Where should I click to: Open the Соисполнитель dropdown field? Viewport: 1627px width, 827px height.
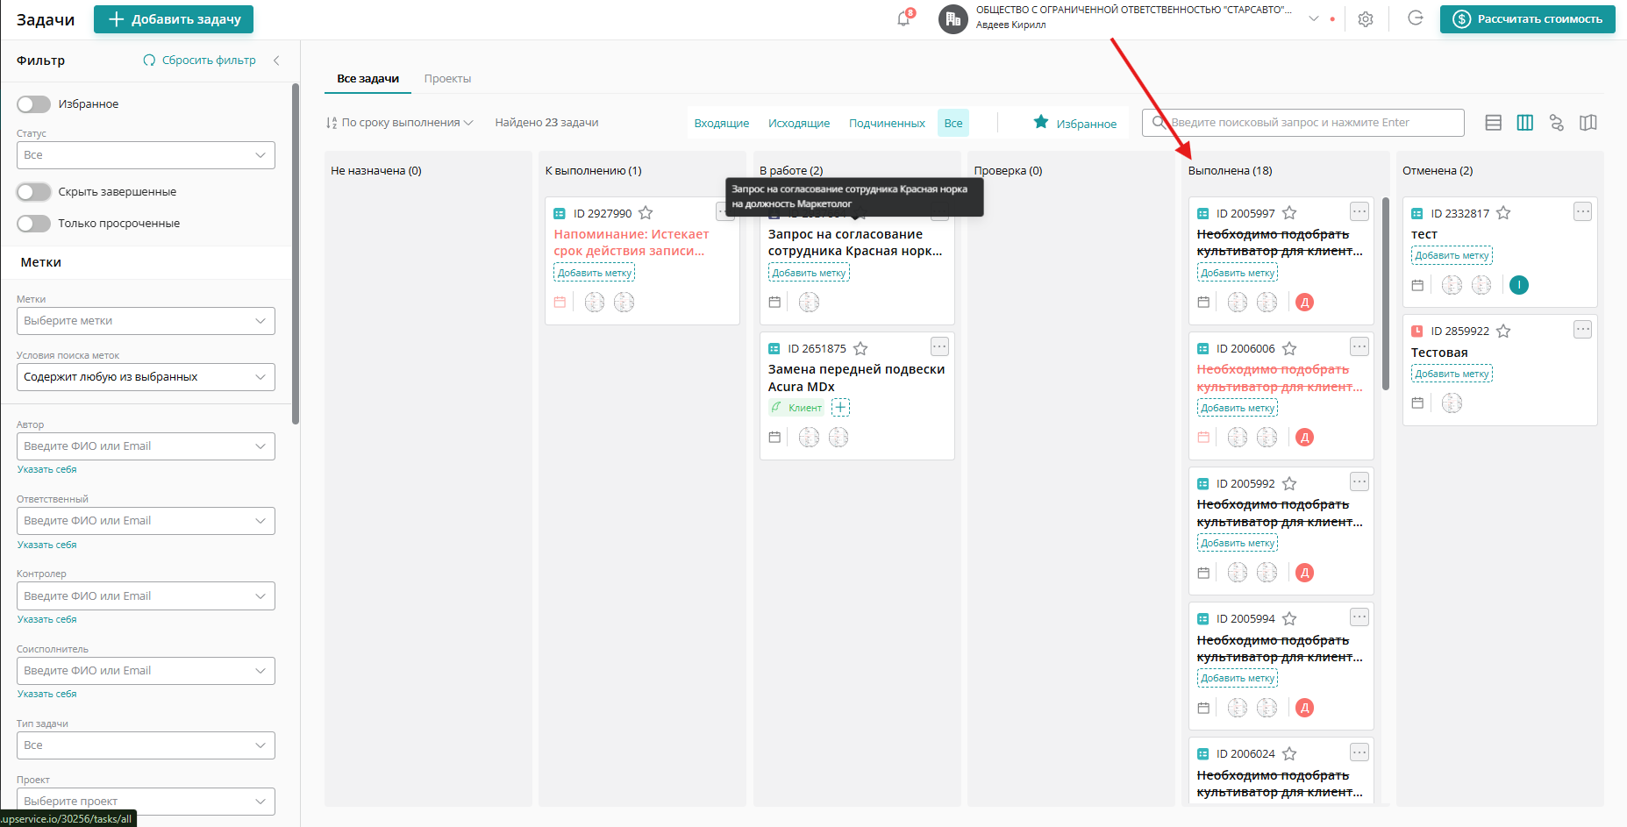pos(146,671)
